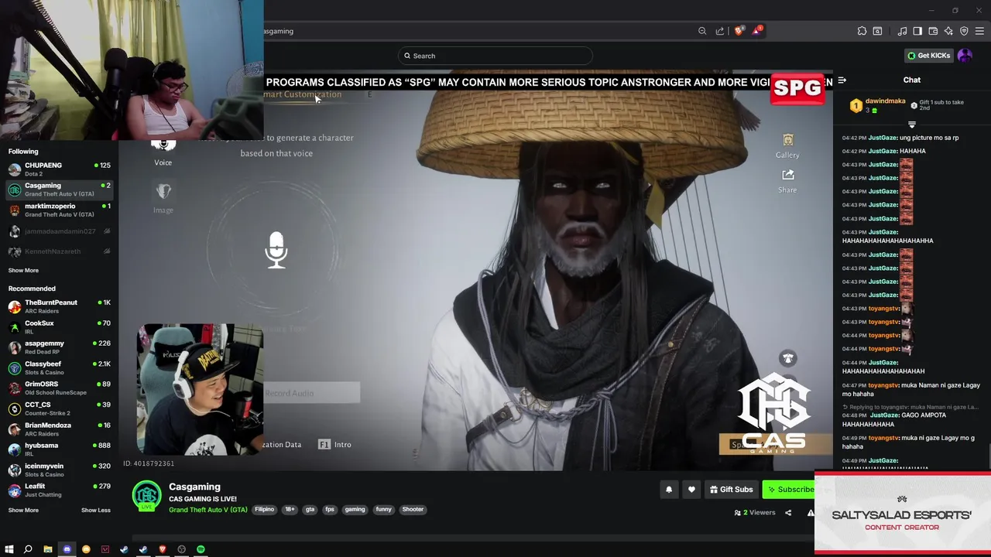Viewport: 991px width, 557px height.
Task: Click JustGaze username on 'GAGO AMPOTA' message
Action: pos(883,415)
